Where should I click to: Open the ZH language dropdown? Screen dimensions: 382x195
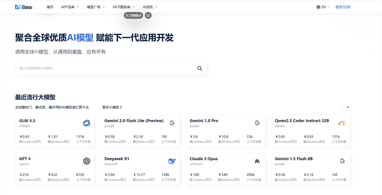(x=323, y=7)
